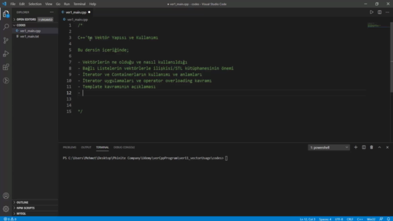Click the closing comment on line 15

(80, 111)
